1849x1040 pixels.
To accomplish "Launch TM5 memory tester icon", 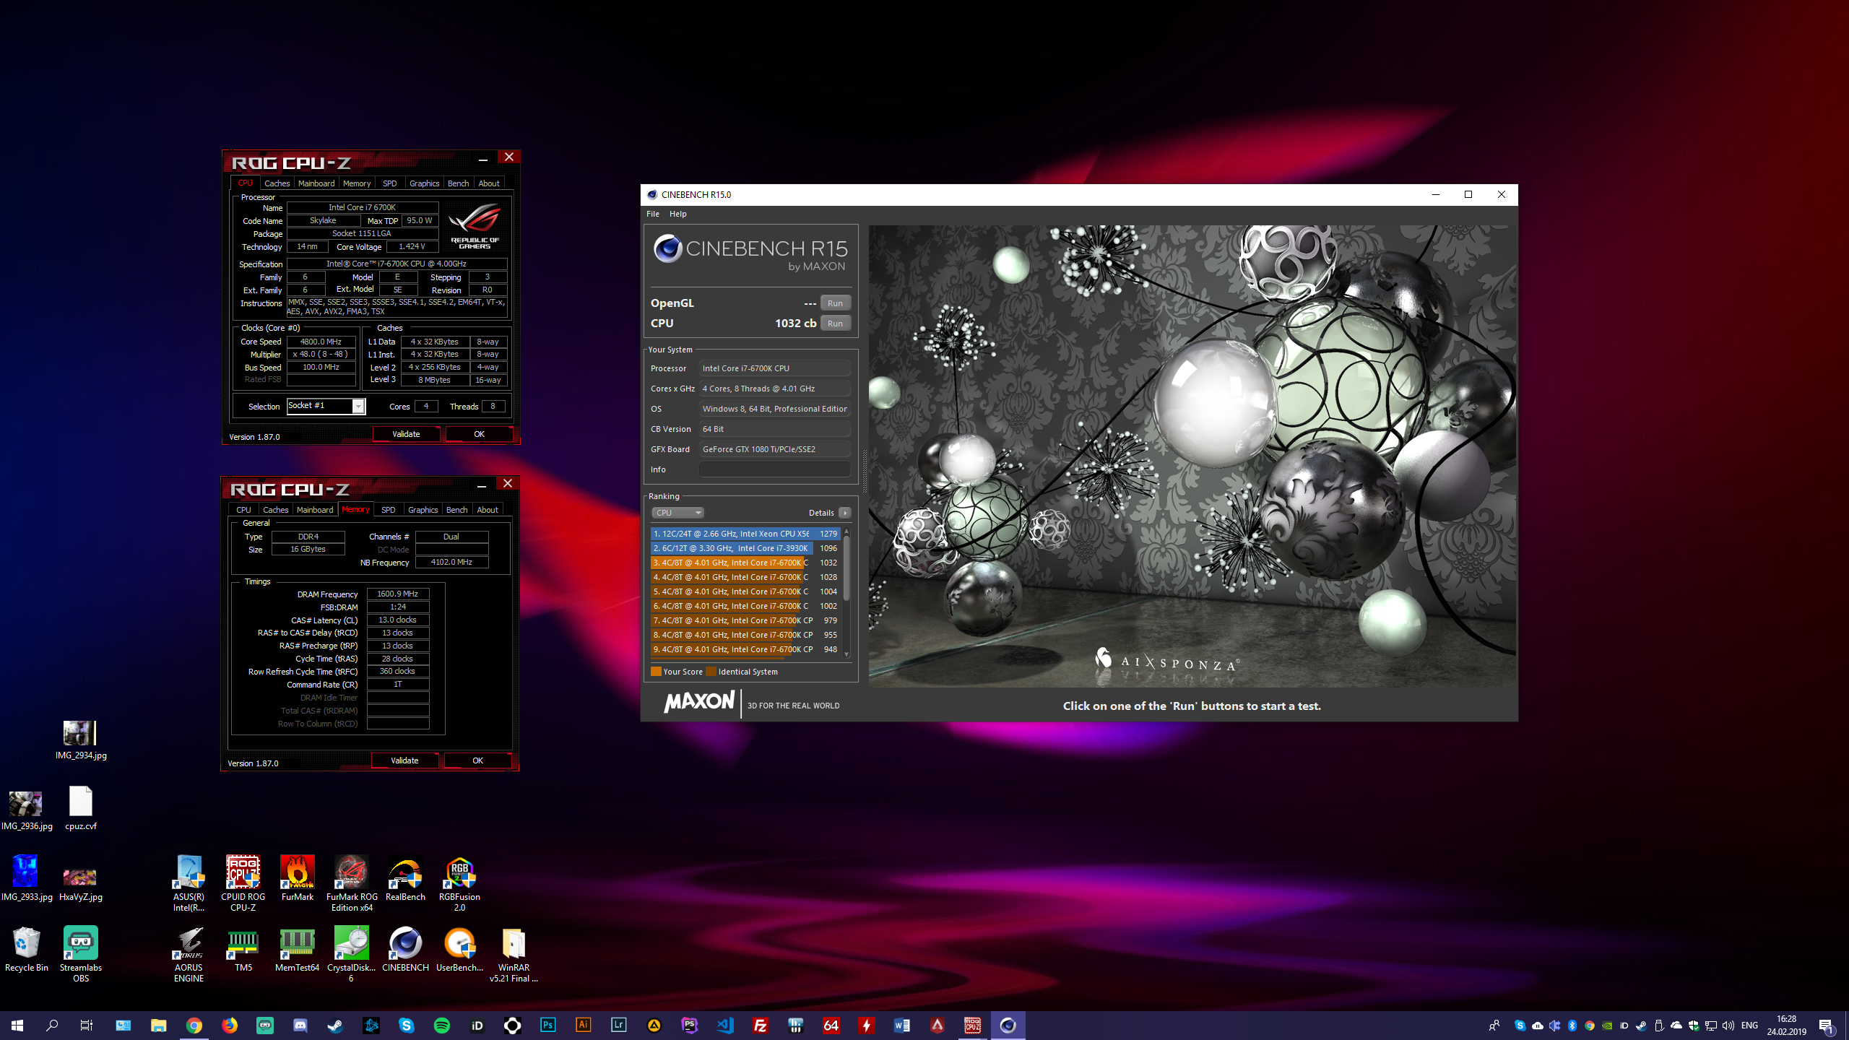I will pos(243,949).
